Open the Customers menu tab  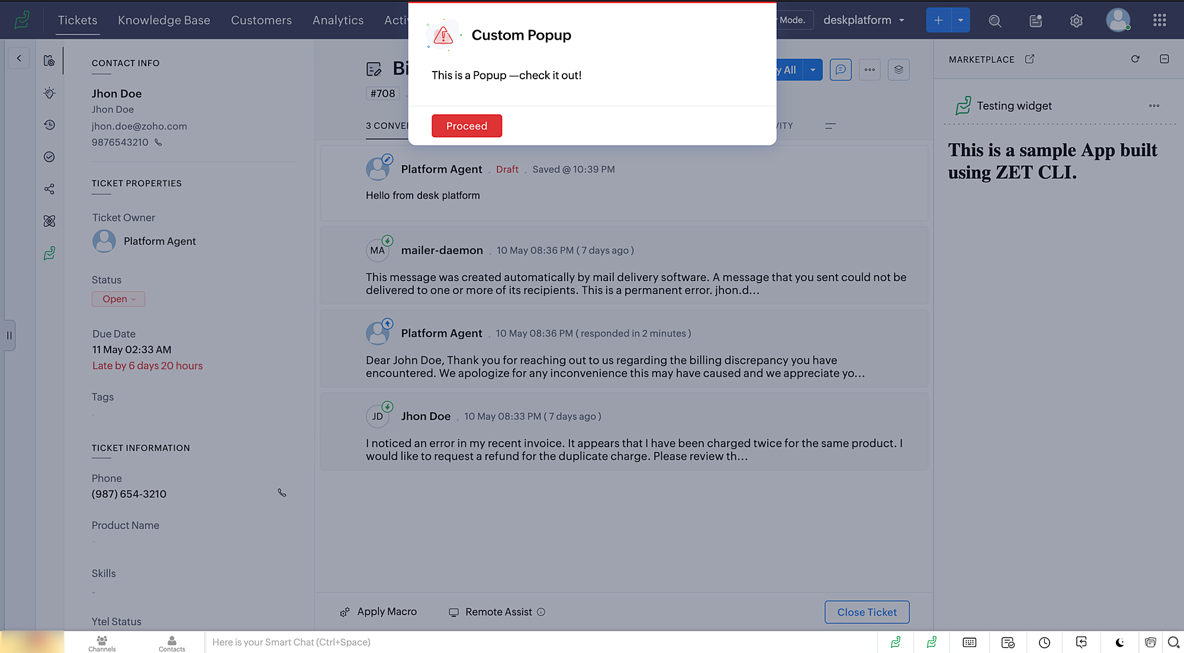[x=261, y=20]
